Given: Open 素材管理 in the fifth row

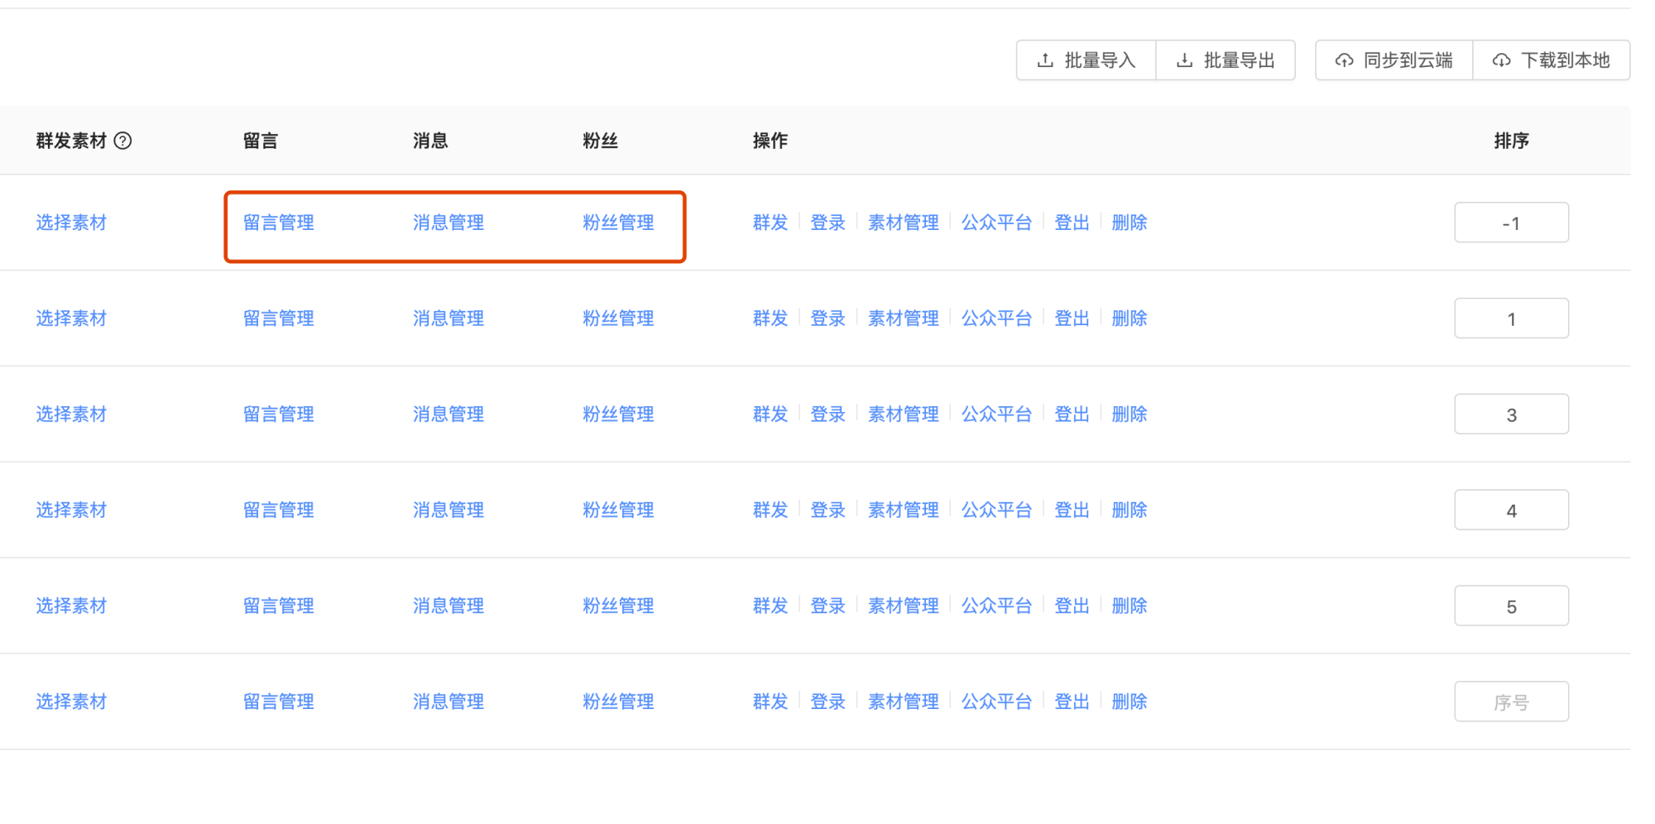Looking at the screenshot, I should [x=903, y=605].
